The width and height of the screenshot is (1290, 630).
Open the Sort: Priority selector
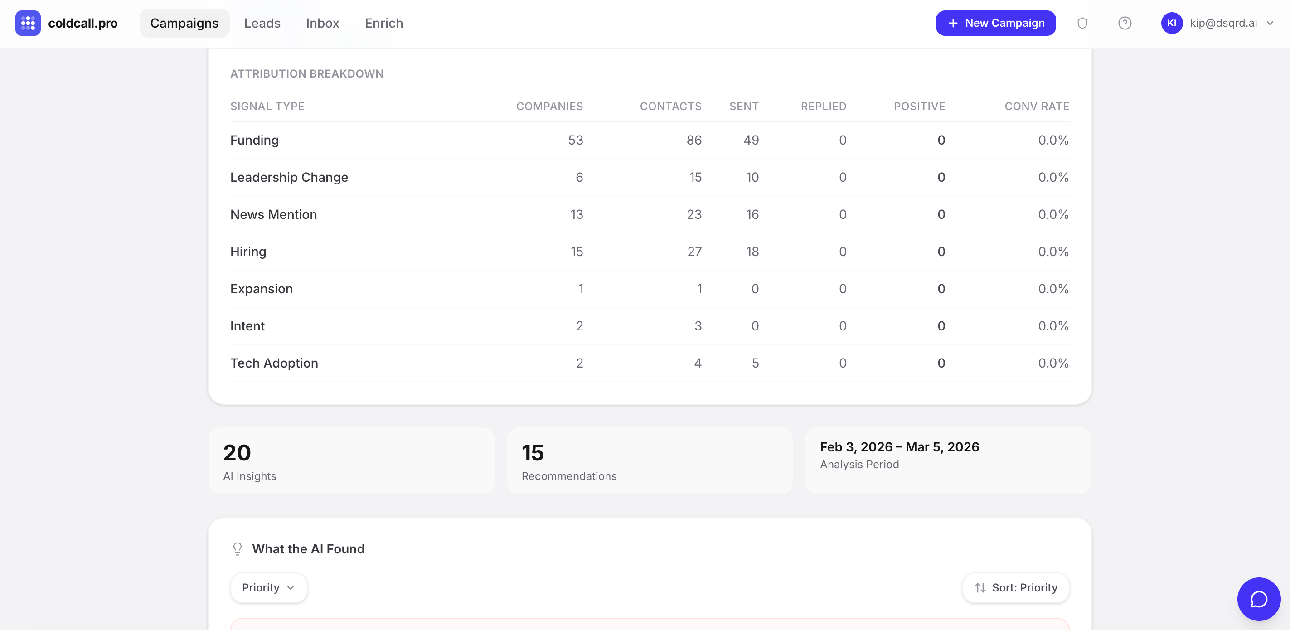point(1016,587)
